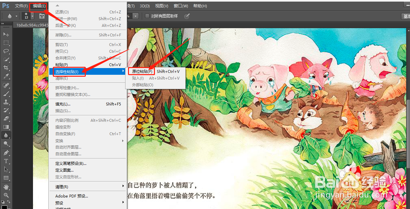Screen dimensions: 410x209
Task: Open the 帮助(H) menu
Action: click(x=200, y=6)
